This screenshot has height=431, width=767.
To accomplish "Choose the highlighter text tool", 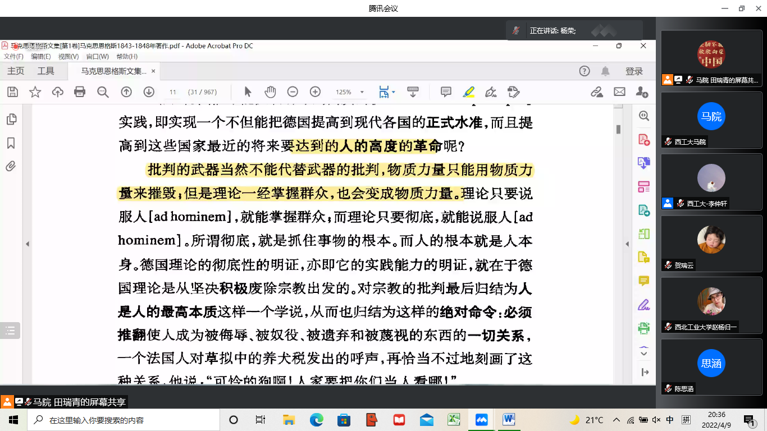I will point(468,92).
